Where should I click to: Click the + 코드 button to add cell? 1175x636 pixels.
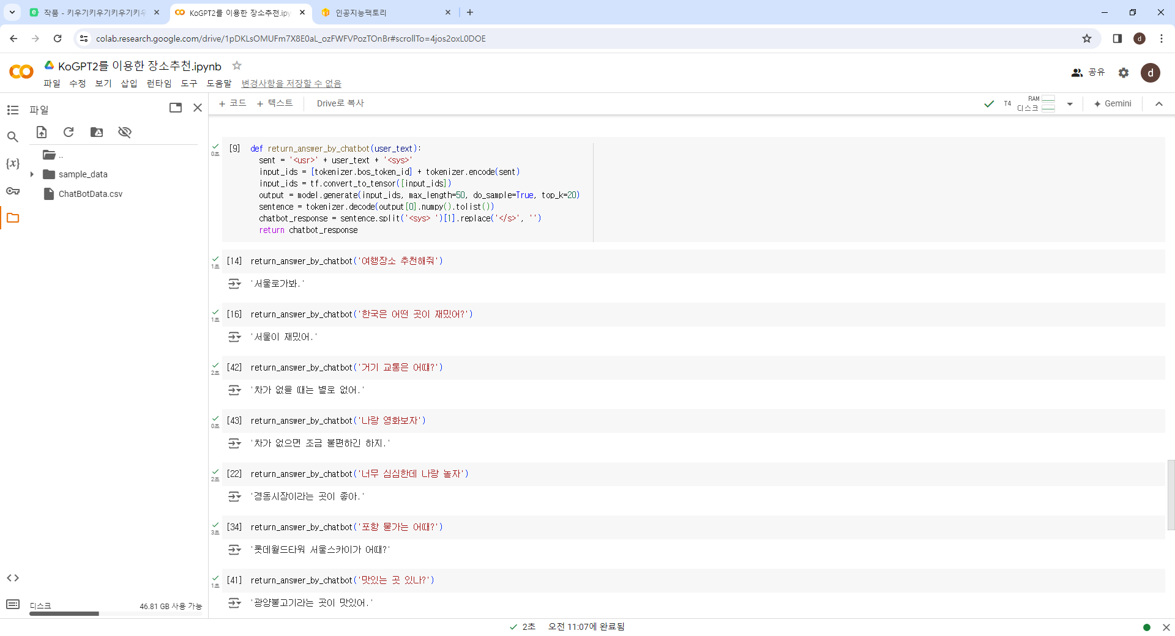click(233, 103)
